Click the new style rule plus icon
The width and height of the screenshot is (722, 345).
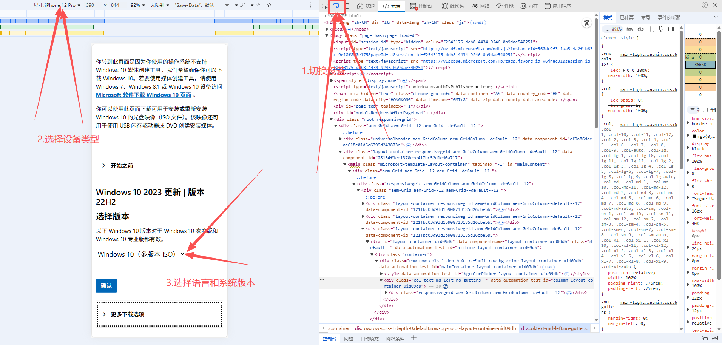(x=651, y=29)
